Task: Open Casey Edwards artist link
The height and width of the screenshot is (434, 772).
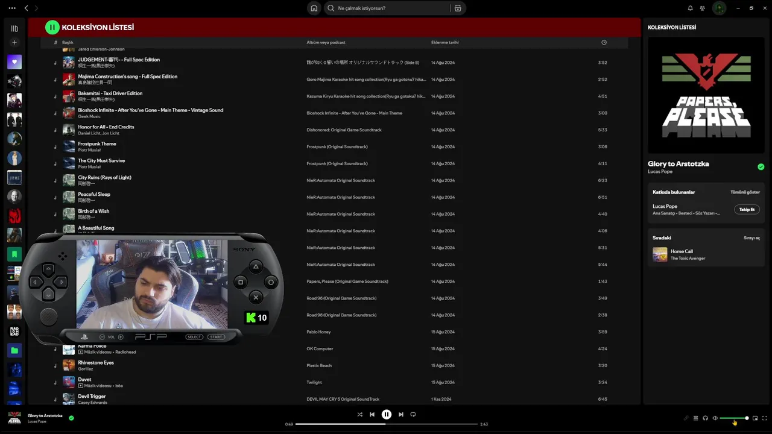Action: pyautogui.click(x=92, y=403)
